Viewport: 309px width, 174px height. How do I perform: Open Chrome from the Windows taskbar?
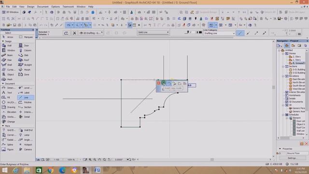(50, 170)
